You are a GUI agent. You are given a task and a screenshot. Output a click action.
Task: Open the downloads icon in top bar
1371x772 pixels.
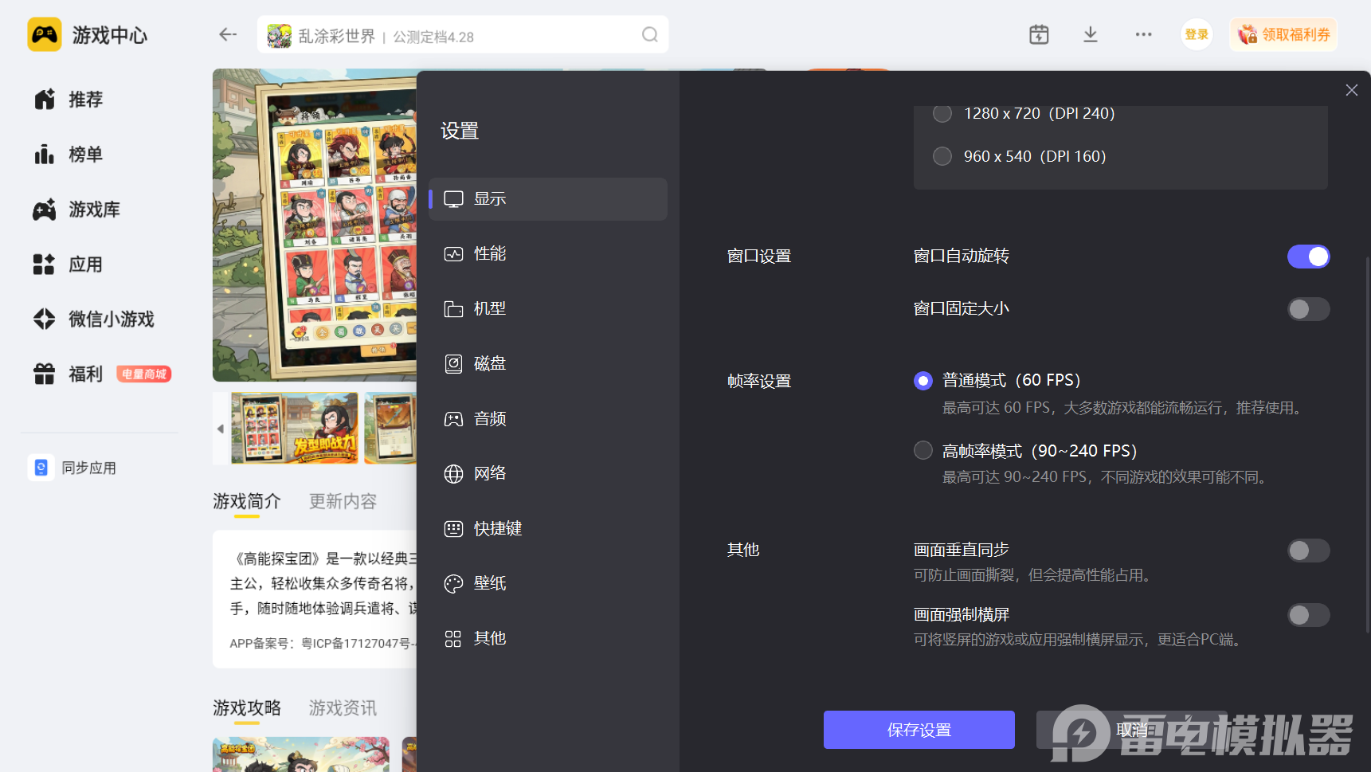pos(1091,34)
